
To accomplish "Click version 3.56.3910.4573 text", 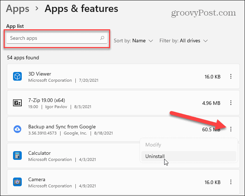I will coord(42,133).
